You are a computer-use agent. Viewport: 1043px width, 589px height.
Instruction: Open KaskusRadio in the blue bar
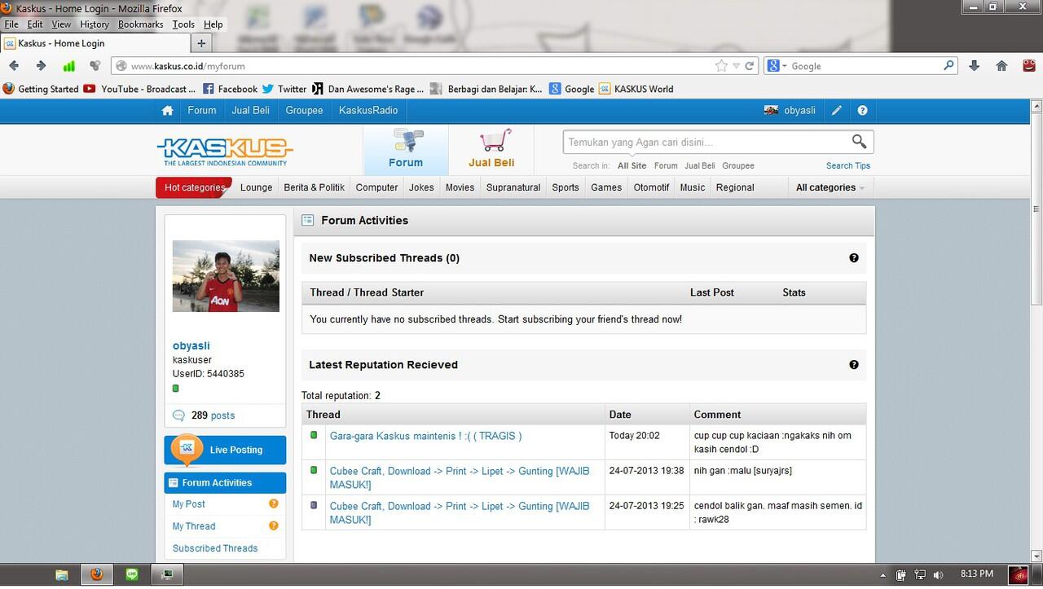[x=368, y=111]
